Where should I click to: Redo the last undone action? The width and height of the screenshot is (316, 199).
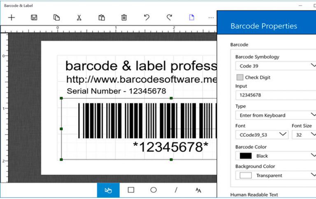coord(169,17)
